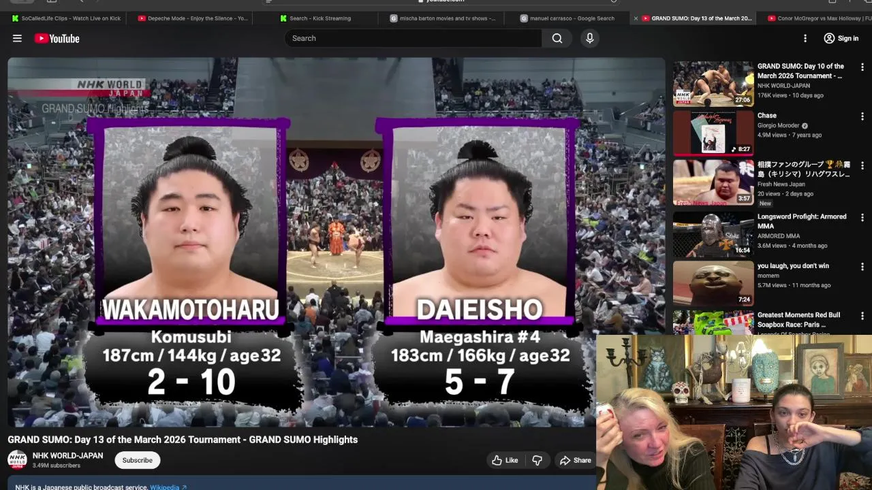
Task: Open Giorgio Moroder channel name
Action: (x=779, y=126)
